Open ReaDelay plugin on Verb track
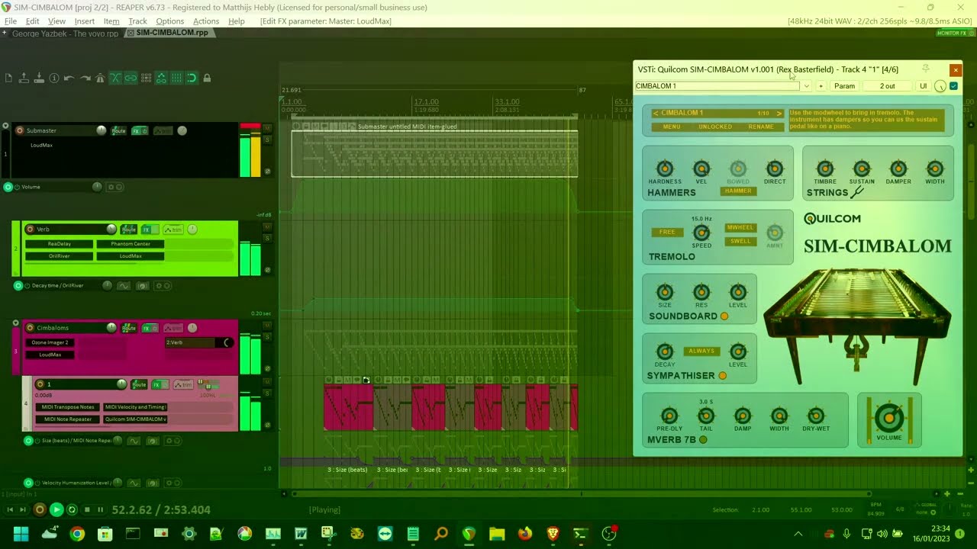977x549 pixels. click(60, 244)
